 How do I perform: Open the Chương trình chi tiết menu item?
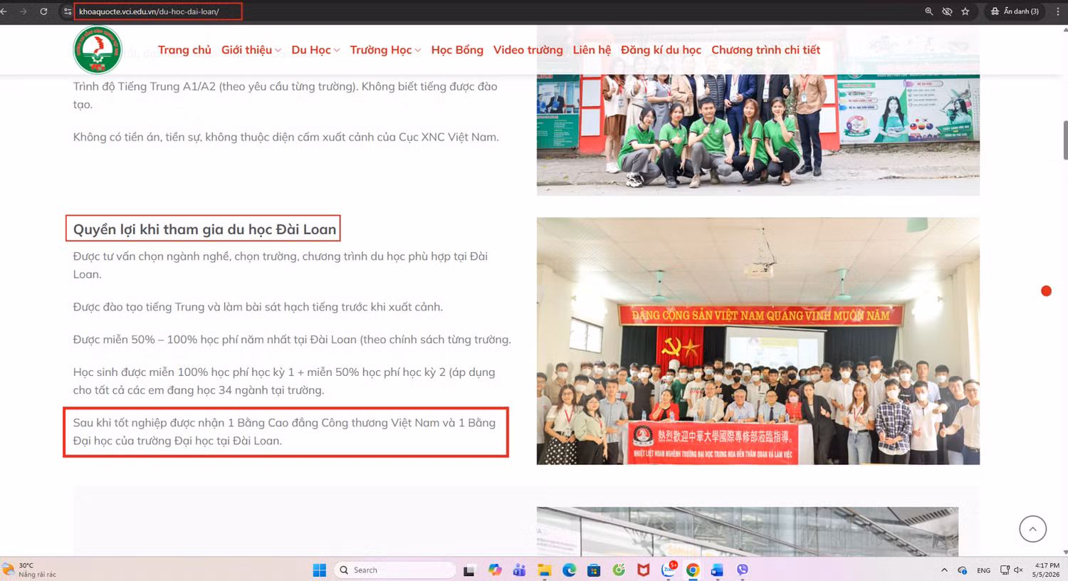point(765,50)
